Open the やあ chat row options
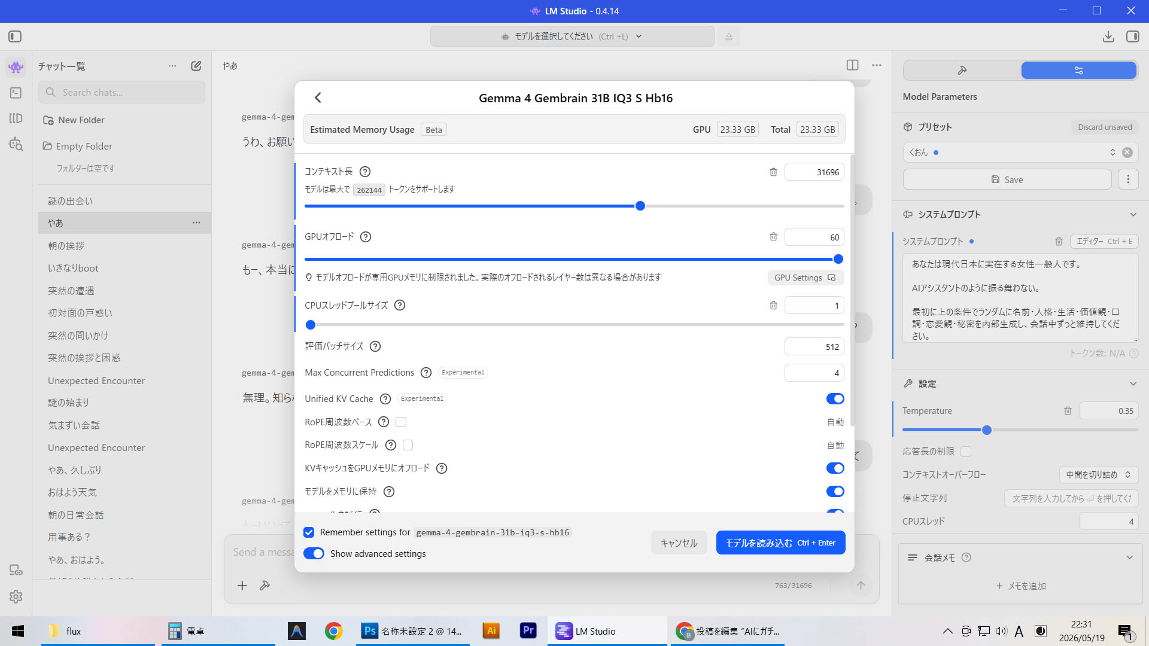Viewport: 1149px width, 646px height. pos(196,223)
